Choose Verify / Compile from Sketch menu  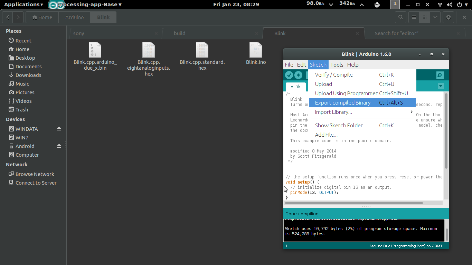click(x=362, y=75)
